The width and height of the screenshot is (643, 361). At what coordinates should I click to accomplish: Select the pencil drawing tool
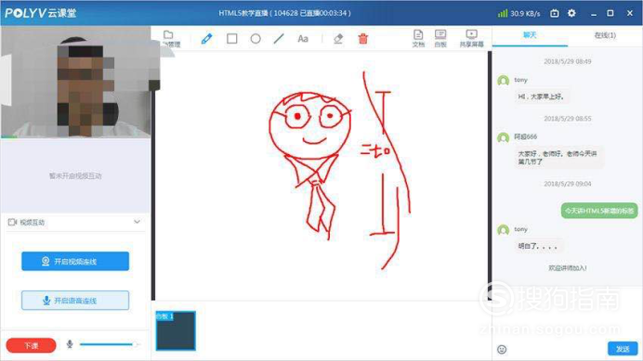(206, 39)
